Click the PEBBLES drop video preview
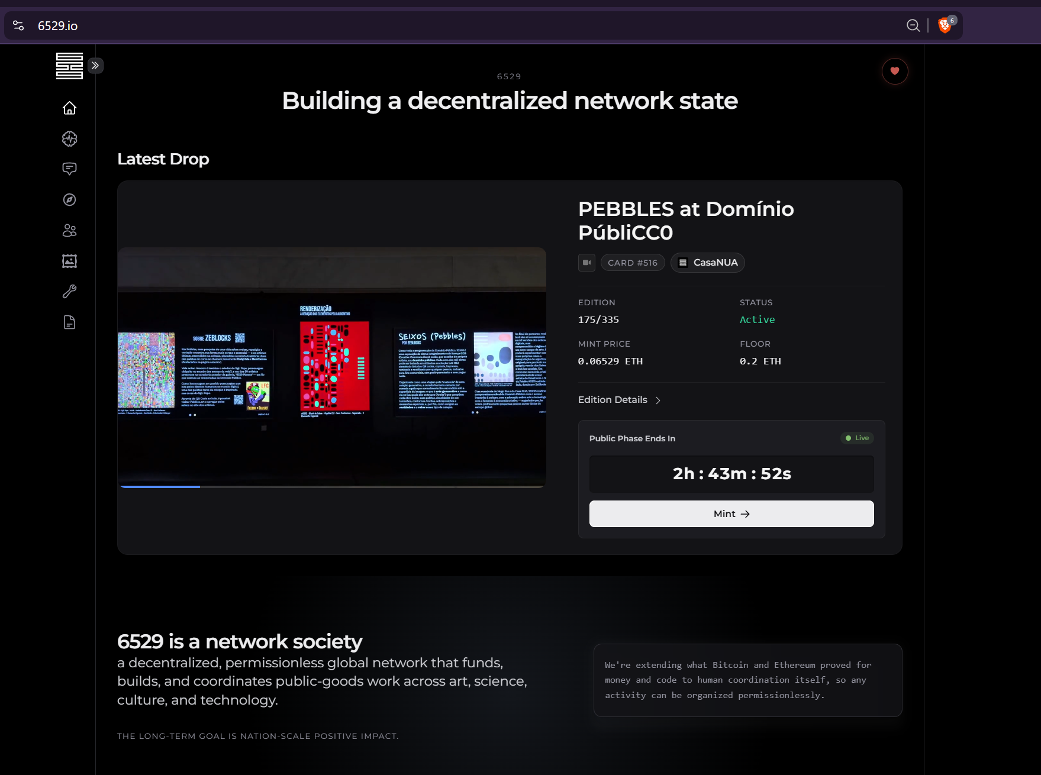 coord(332,367)
